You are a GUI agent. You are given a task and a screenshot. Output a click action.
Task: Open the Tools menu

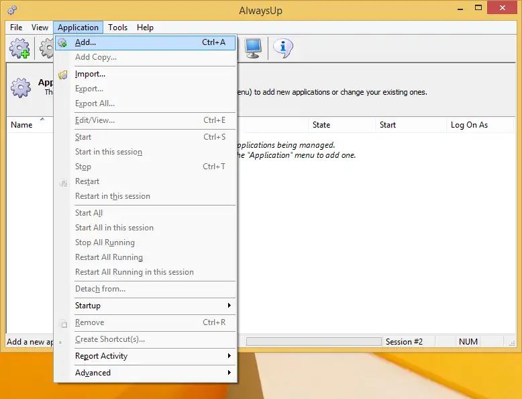click(117, 28)
